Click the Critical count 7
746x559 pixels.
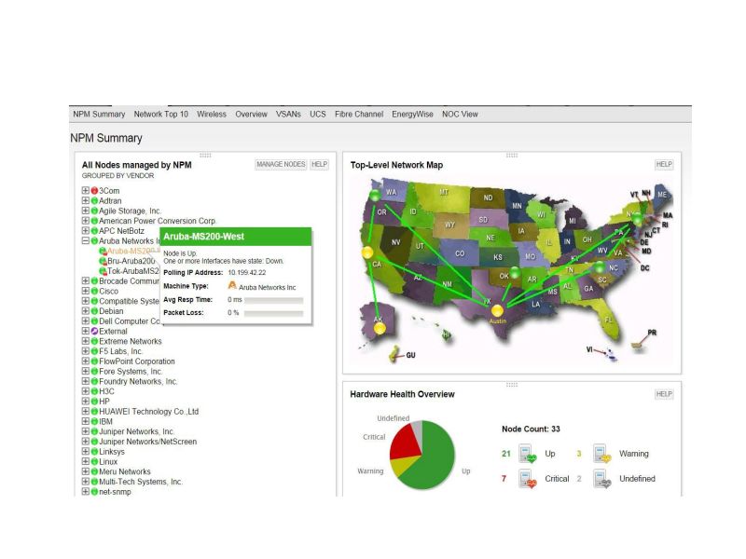point(504,479)
